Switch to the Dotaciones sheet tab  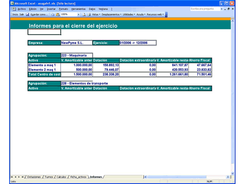pyautogui.click(x=34, y=177)
